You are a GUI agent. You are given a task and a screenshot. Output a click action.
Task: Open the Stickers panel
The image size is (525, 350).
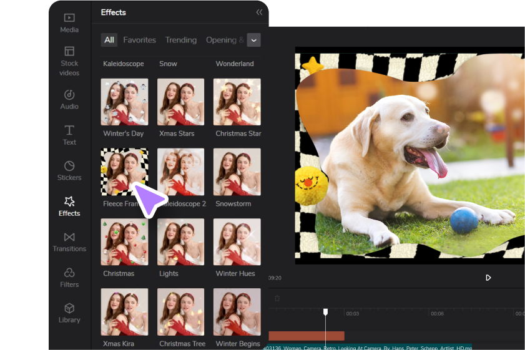[x=69, y=170]
